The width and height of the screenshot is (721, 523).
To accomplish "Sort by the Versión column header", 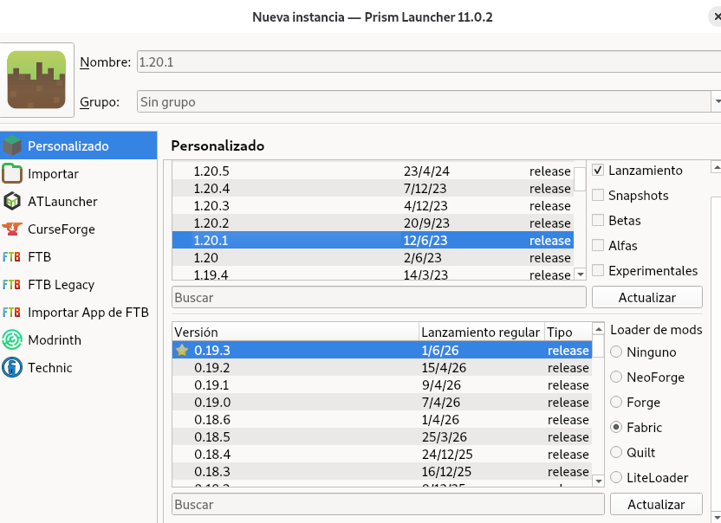I will 296,332.
